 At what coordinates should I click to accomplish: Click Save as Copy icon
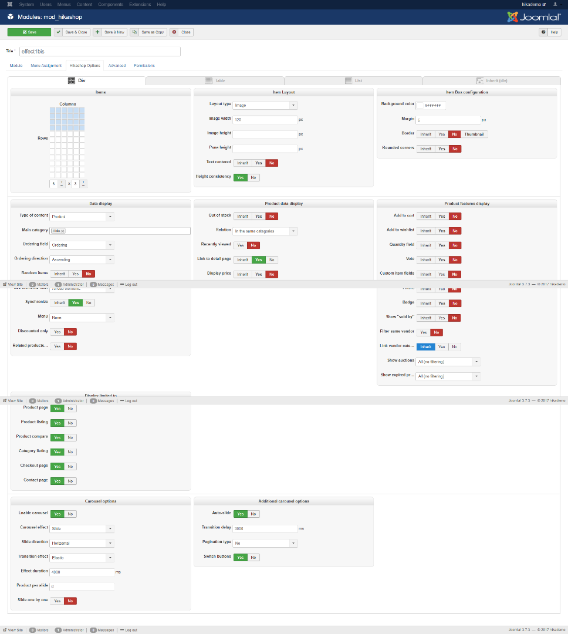(134, 32)
